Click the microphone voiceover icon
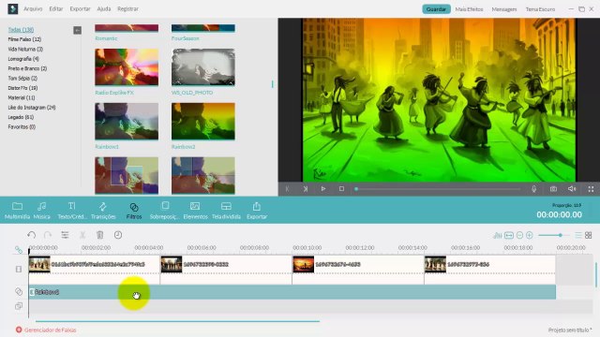This screenshot has height=337, width=600. click(x=533, y=189)
